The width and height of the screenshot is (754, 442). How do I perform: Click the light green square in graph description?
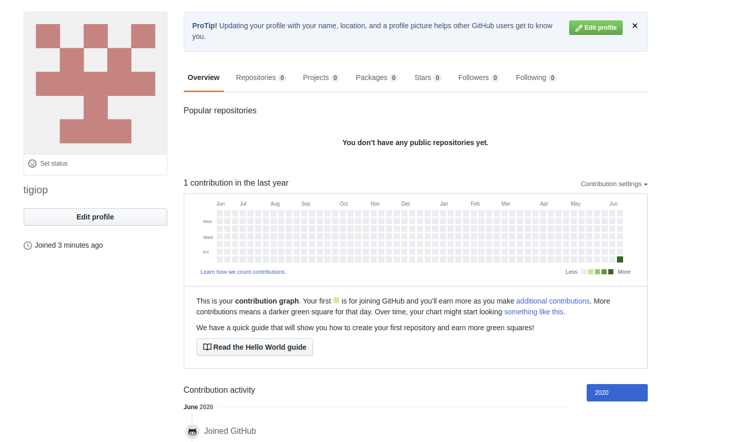click(336, 300)
